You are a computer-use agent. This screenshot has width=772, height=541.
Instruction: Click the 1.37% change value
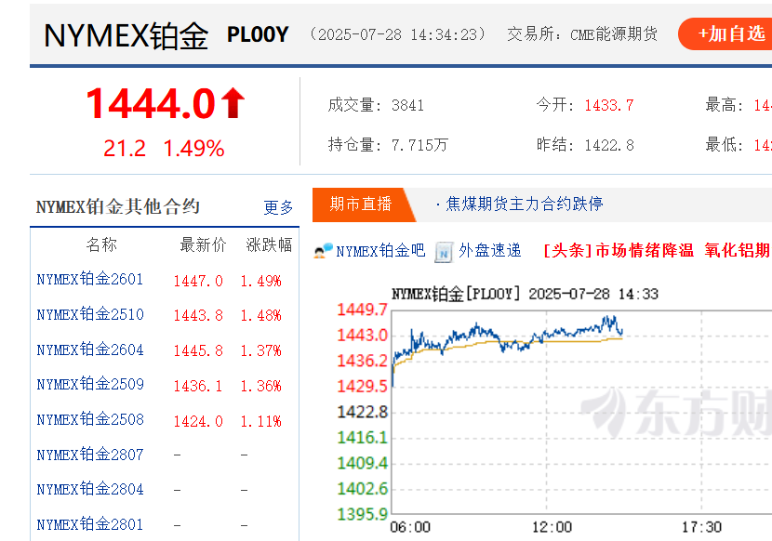click(261, 351)
